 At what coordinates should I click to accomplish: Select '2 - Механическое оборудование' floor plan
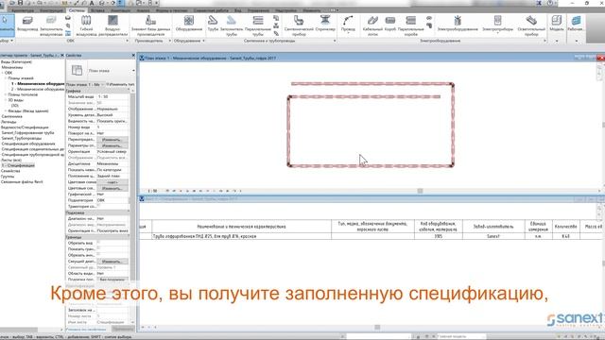(x=38, y=89)
